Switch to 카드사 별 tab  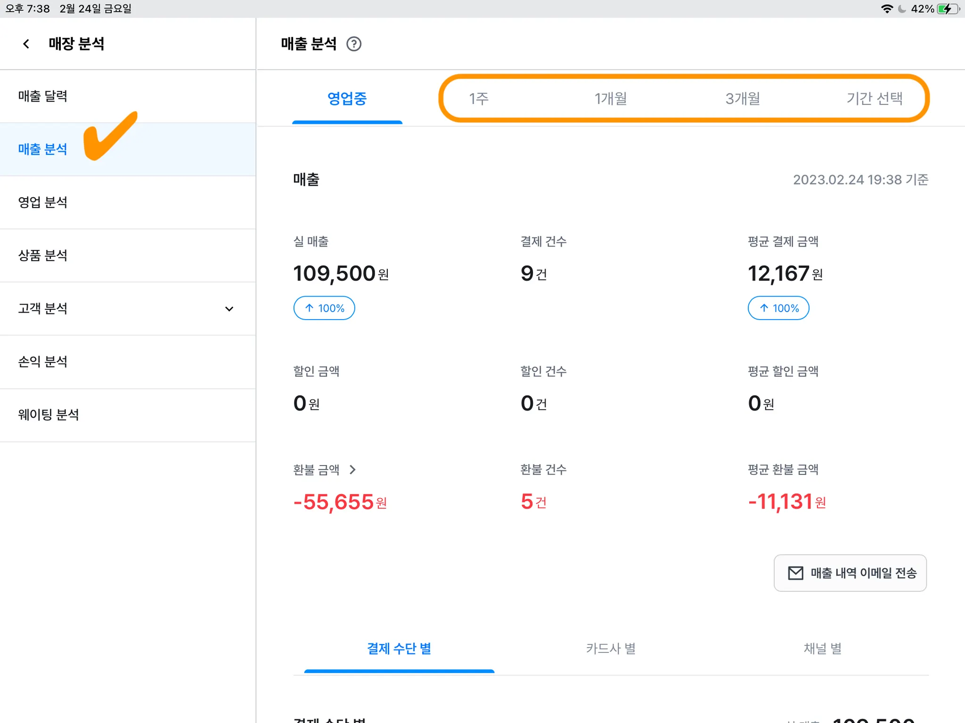[611, 648]
